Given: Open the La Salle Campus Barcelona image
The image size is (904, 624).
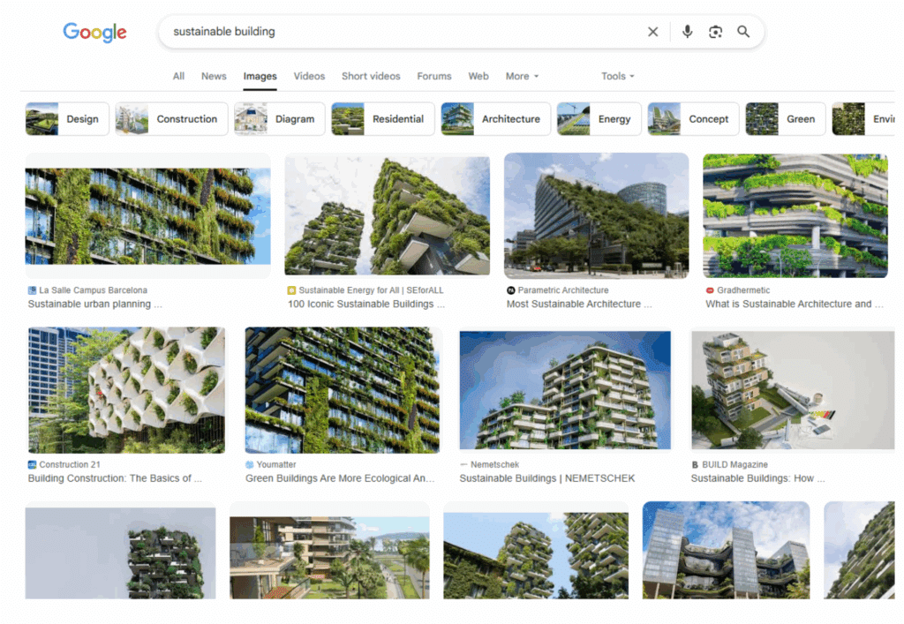Looking at the screenshot, I should point(147,215).
